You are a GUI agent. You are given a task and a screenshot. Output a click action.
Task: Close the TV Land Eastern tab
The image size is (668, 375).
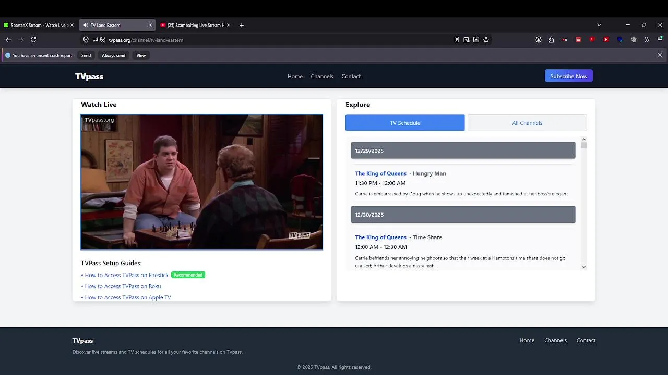150,25
